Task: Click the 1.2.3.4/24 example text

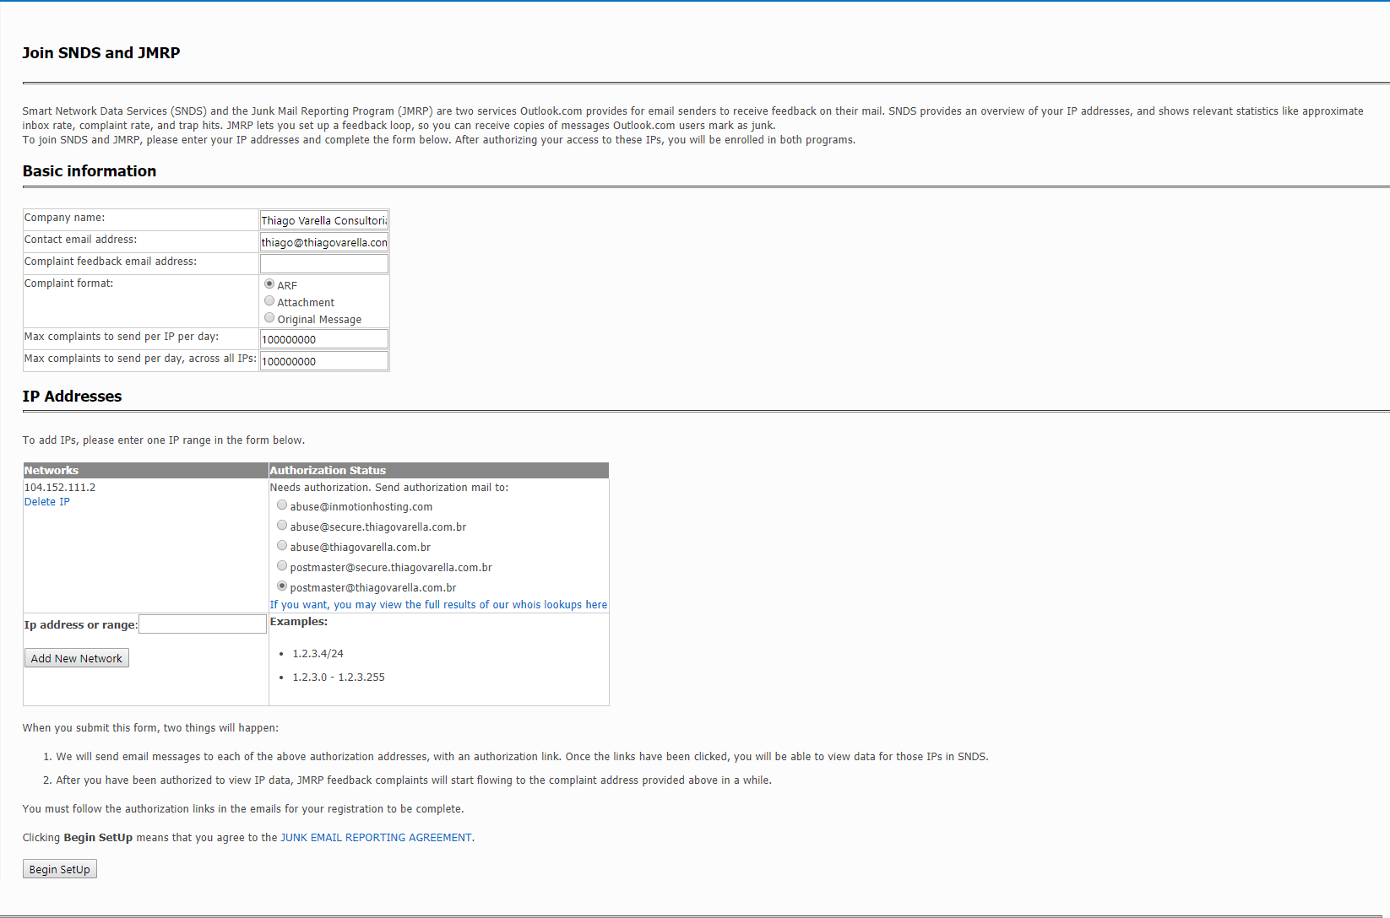Action: point(318,654)
